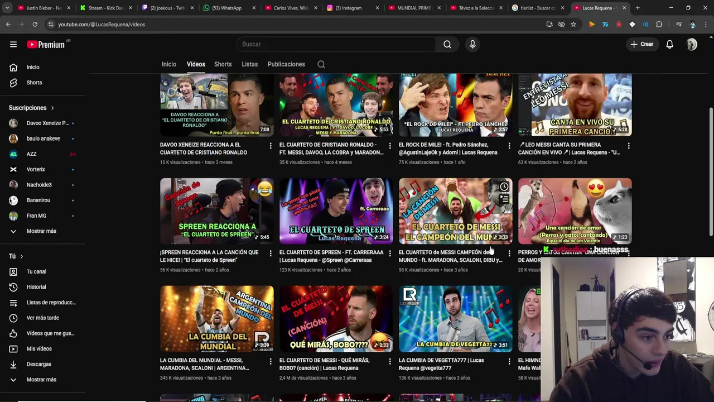Viewport: 714px width, 402px height.
Task: Expand the Suscripciones heading chevron
Action: pyautogui.click(x=52, y=108)
